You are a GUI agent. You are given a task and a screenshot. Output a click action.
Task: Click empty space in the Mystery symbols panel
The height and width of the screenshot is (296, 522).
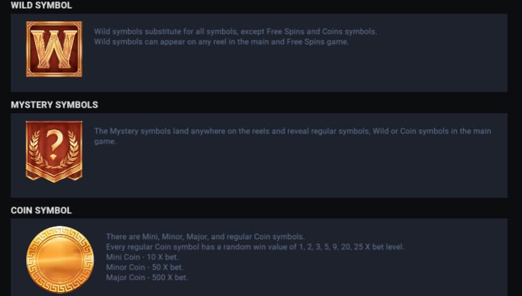pyautogui.click(x=313, y=175)
